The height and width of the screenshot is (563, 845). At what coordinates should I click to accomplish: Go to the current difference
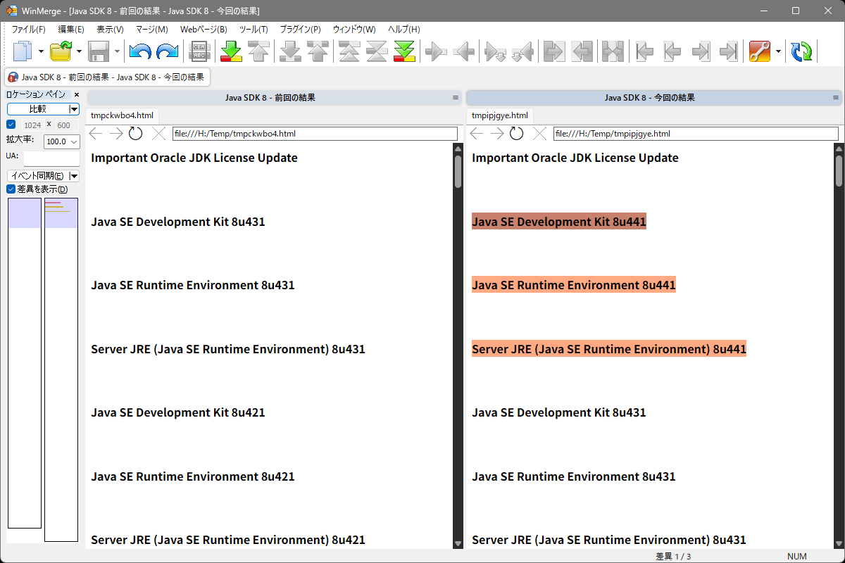click(x=377, y=51)
